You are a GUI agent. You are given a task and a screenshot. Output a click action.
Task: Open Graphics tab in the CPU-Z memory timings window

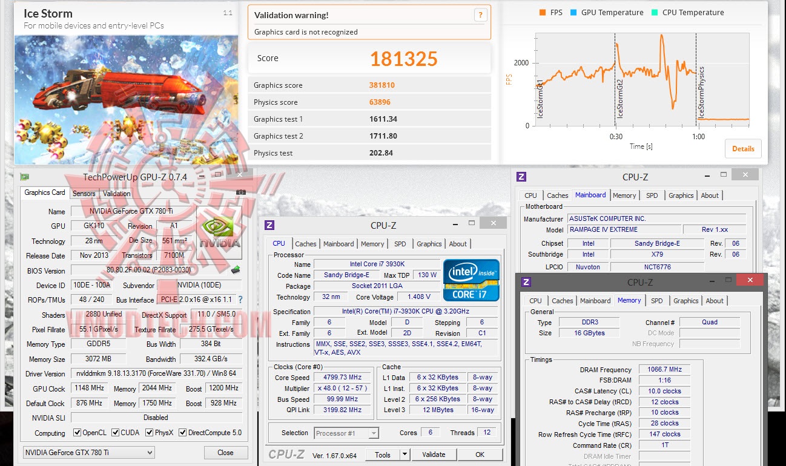(686, 301)
